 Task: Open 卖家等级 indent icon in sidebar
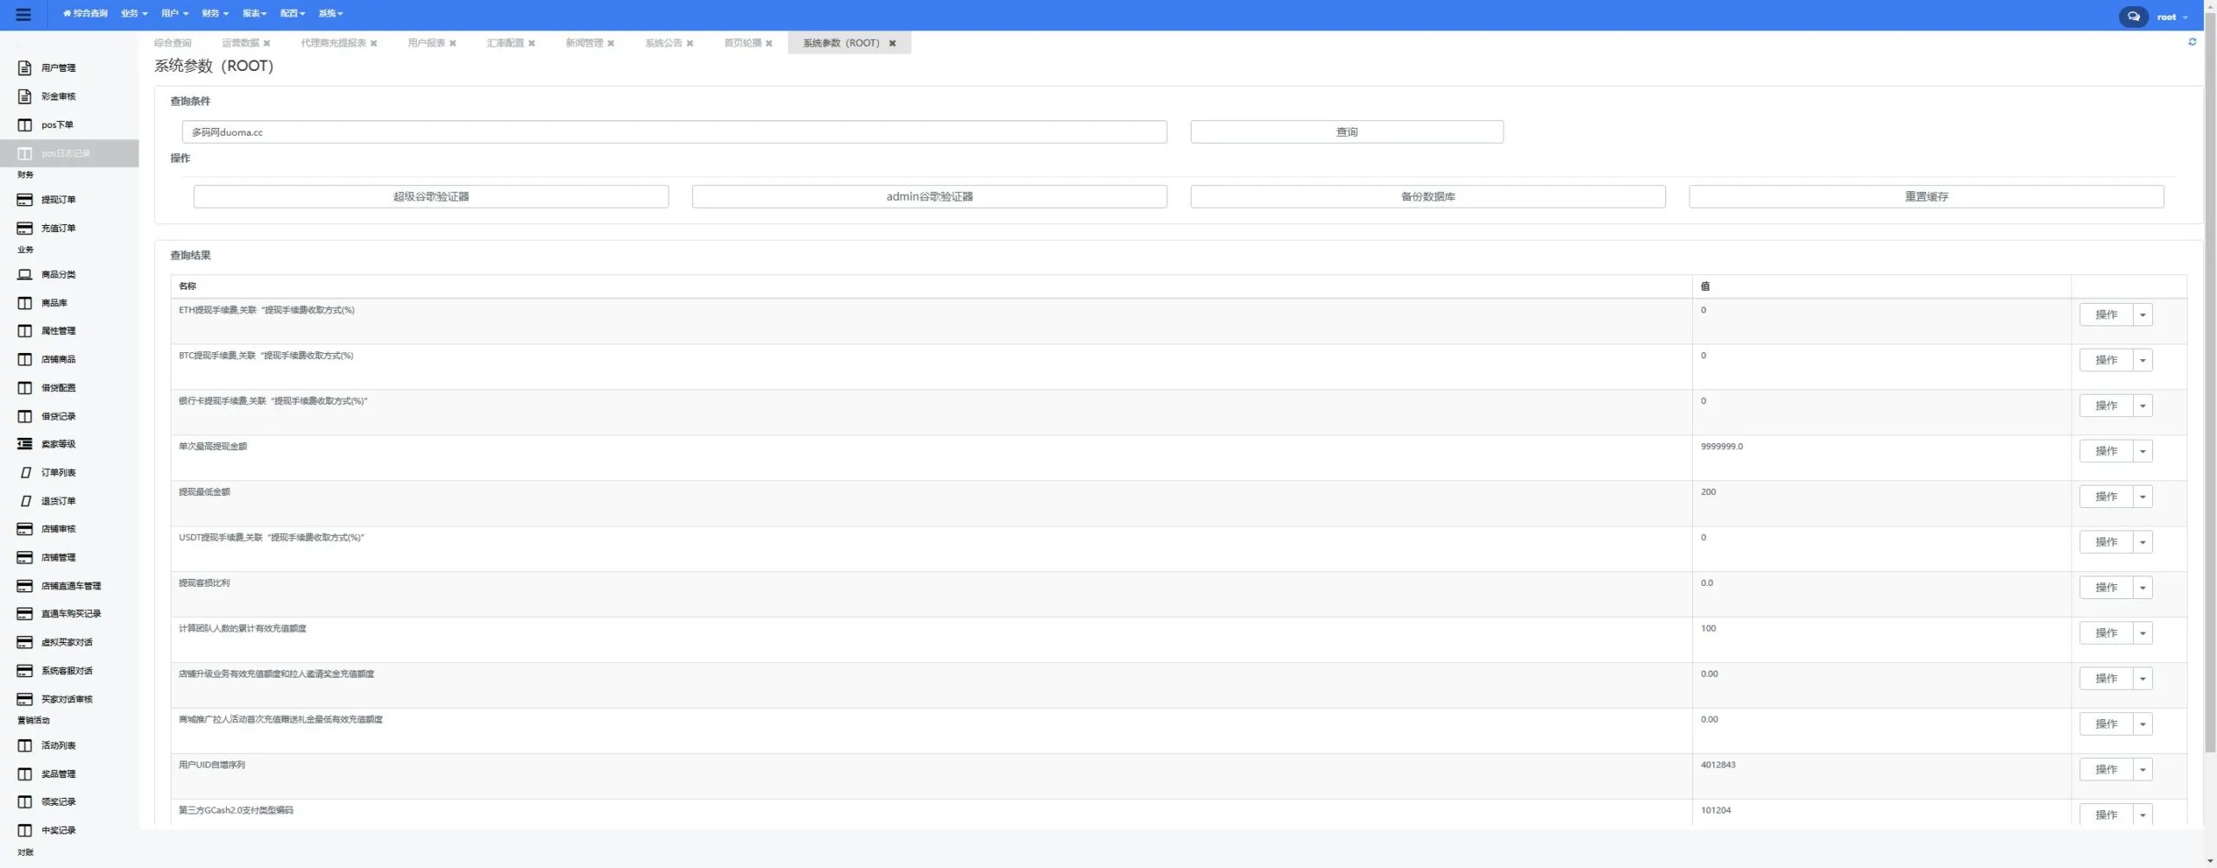pos(25,444)
